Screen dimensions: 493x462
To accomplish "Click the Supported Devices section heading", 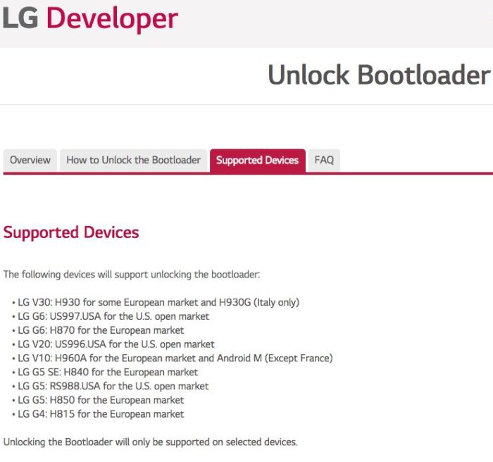I will pyautogui.click(x=71, y=232).
